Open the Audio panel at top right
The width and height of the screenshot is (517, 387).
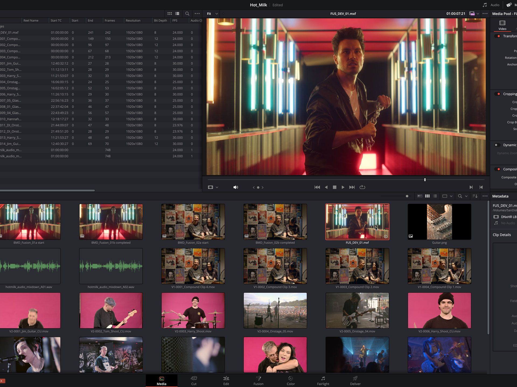(x=491, y=5)
